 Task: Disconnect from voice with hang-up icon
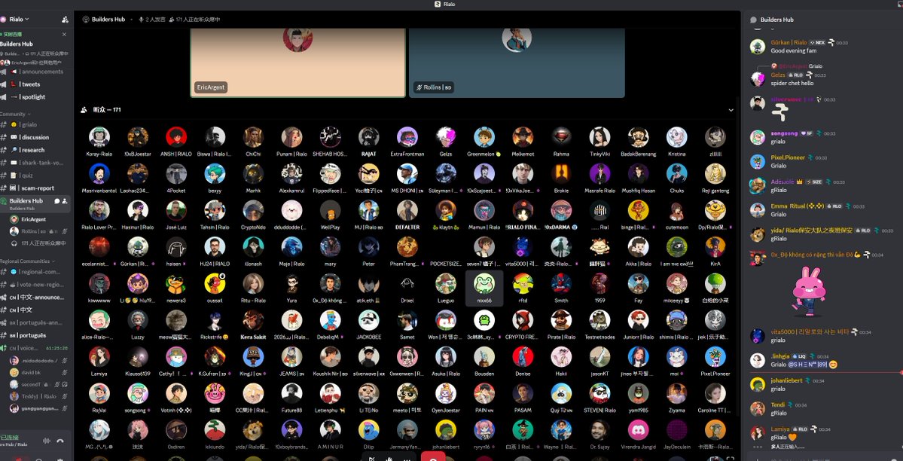(x=60, y=441)
